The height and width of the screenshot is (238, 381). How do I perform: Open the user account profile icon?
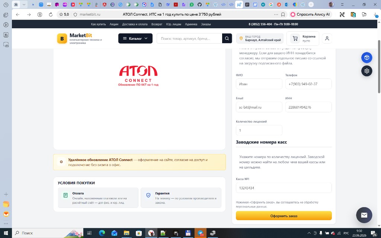327,38
